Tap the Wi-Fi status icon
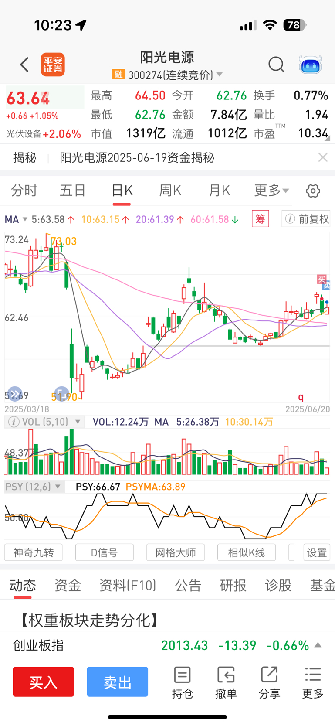 pyautogui.click(x=270, y=25)
